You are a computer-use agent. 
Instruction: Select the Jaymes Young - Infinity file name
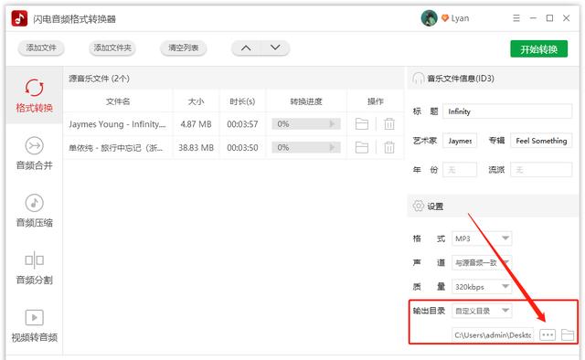(117, 124)
